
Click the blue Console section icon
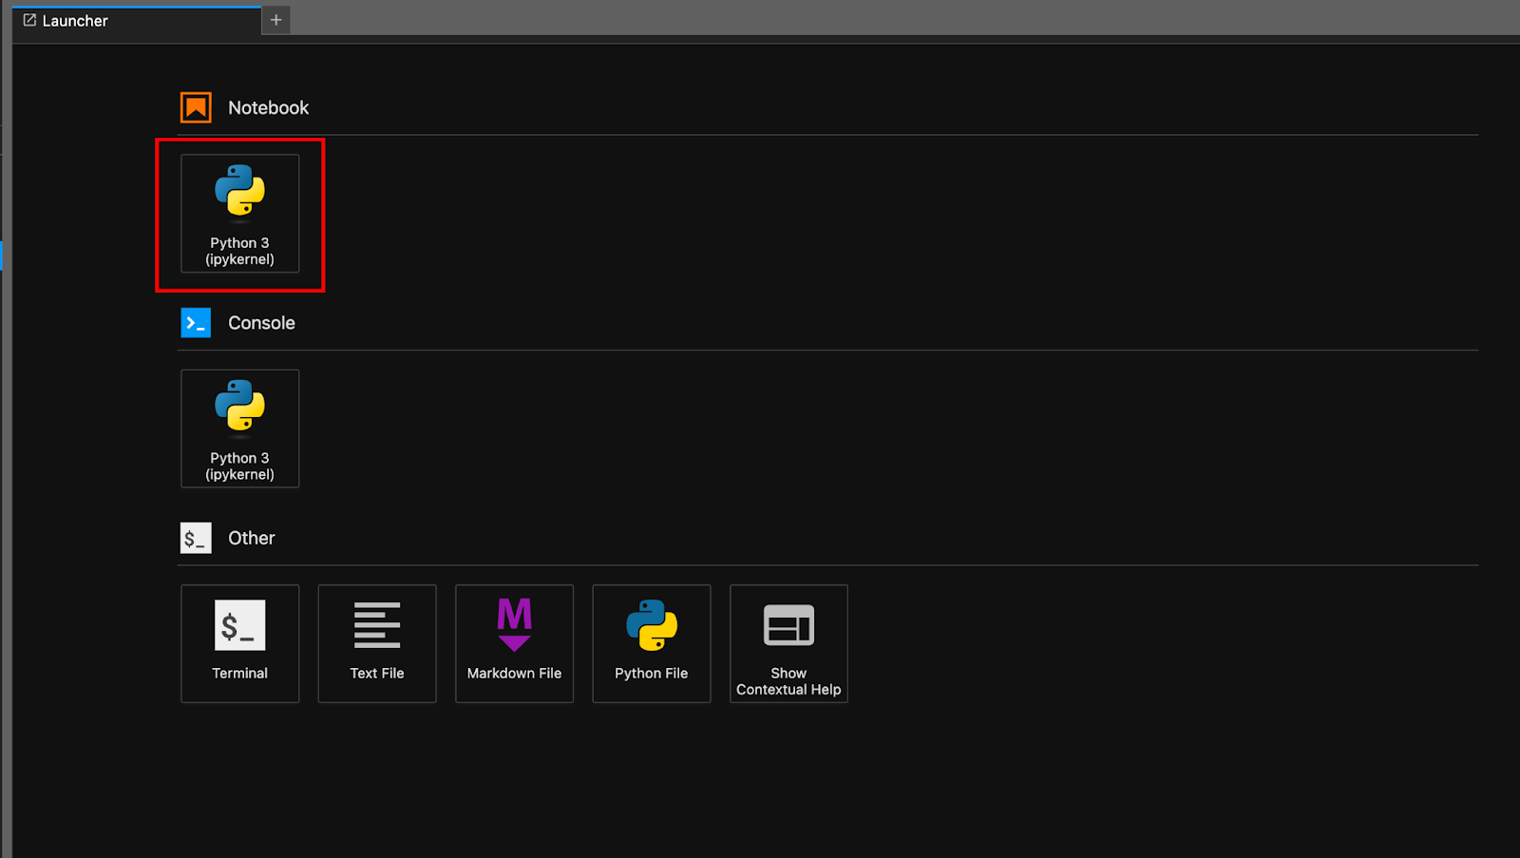[x=195, y=322]
